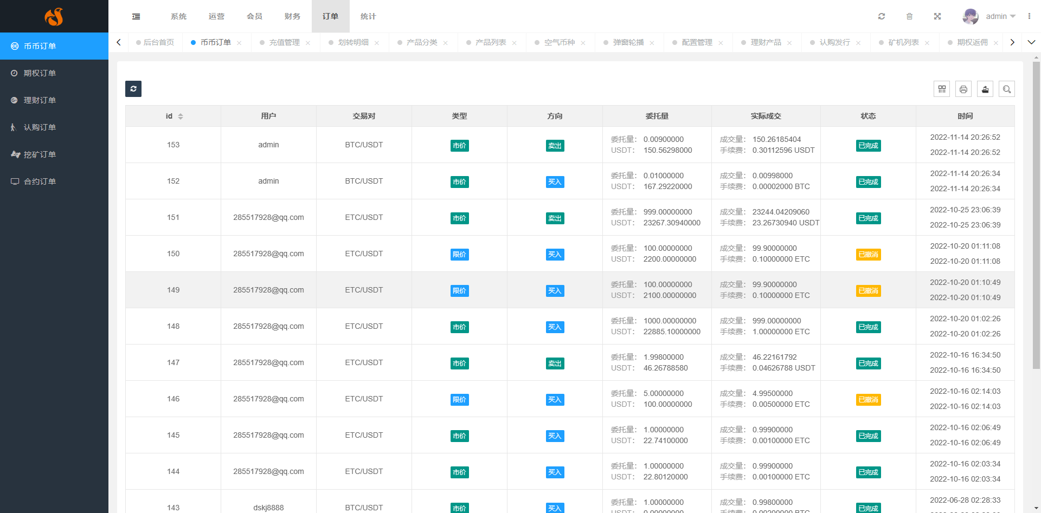Click 交易对 column header
The height and width of the screenshot is (513, 1041).
[x=364, y=116]
